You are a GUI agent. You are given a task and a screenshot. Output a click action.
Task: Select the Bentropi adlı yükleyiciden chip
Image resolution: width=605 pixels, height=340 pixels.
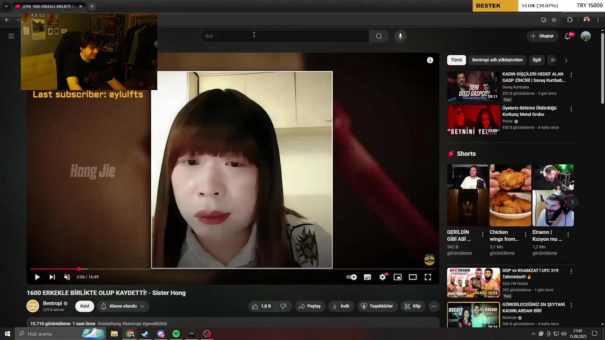(497, 60)
